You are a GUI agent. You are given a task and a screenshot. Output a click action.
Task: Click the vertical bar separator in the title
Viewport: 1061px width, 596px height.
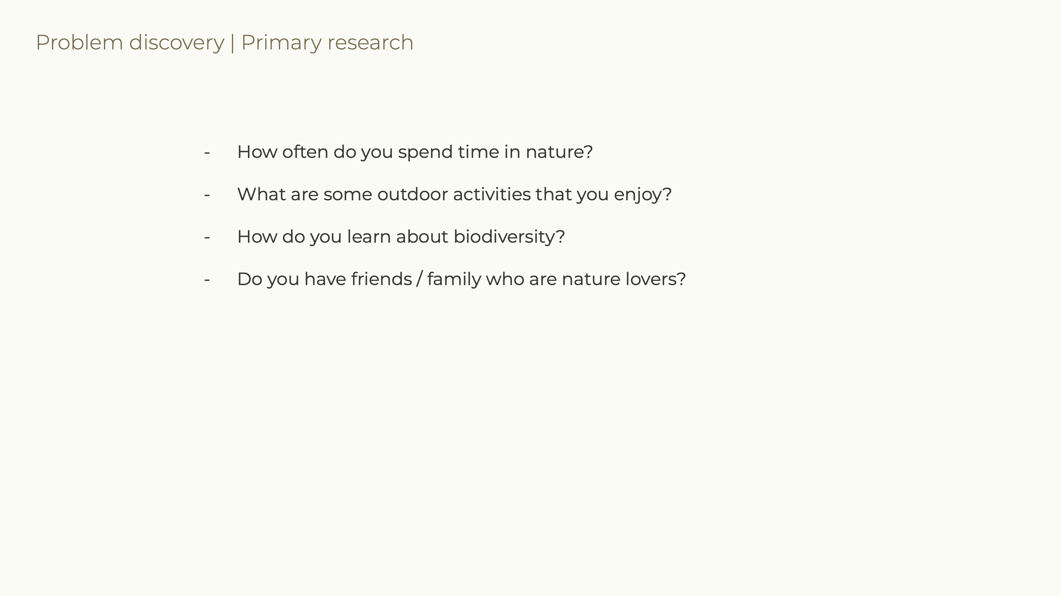[x=233, y=43]
